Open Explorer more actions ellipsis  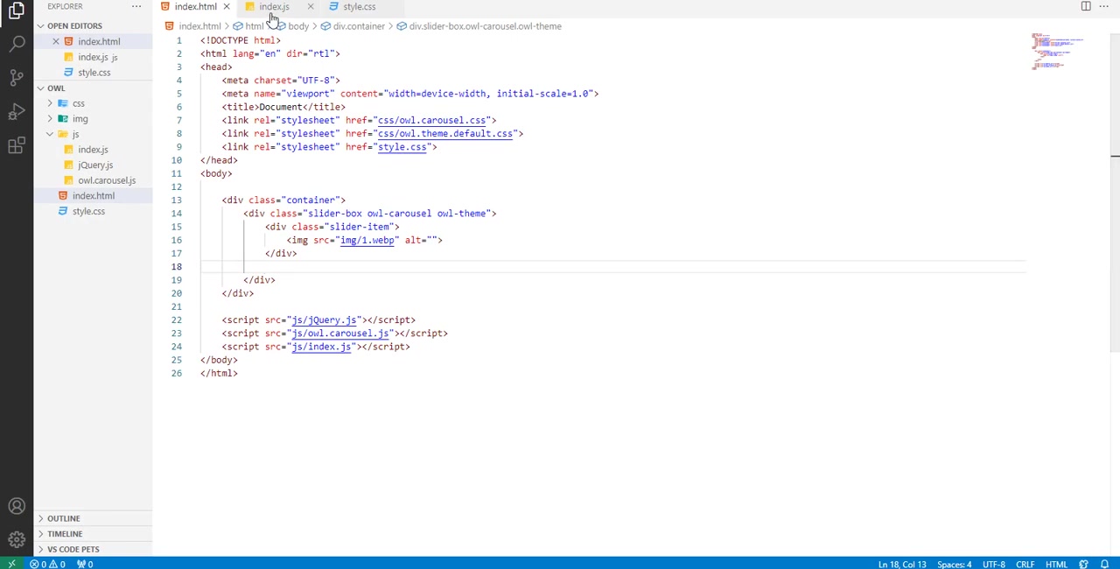pos(136,7)
